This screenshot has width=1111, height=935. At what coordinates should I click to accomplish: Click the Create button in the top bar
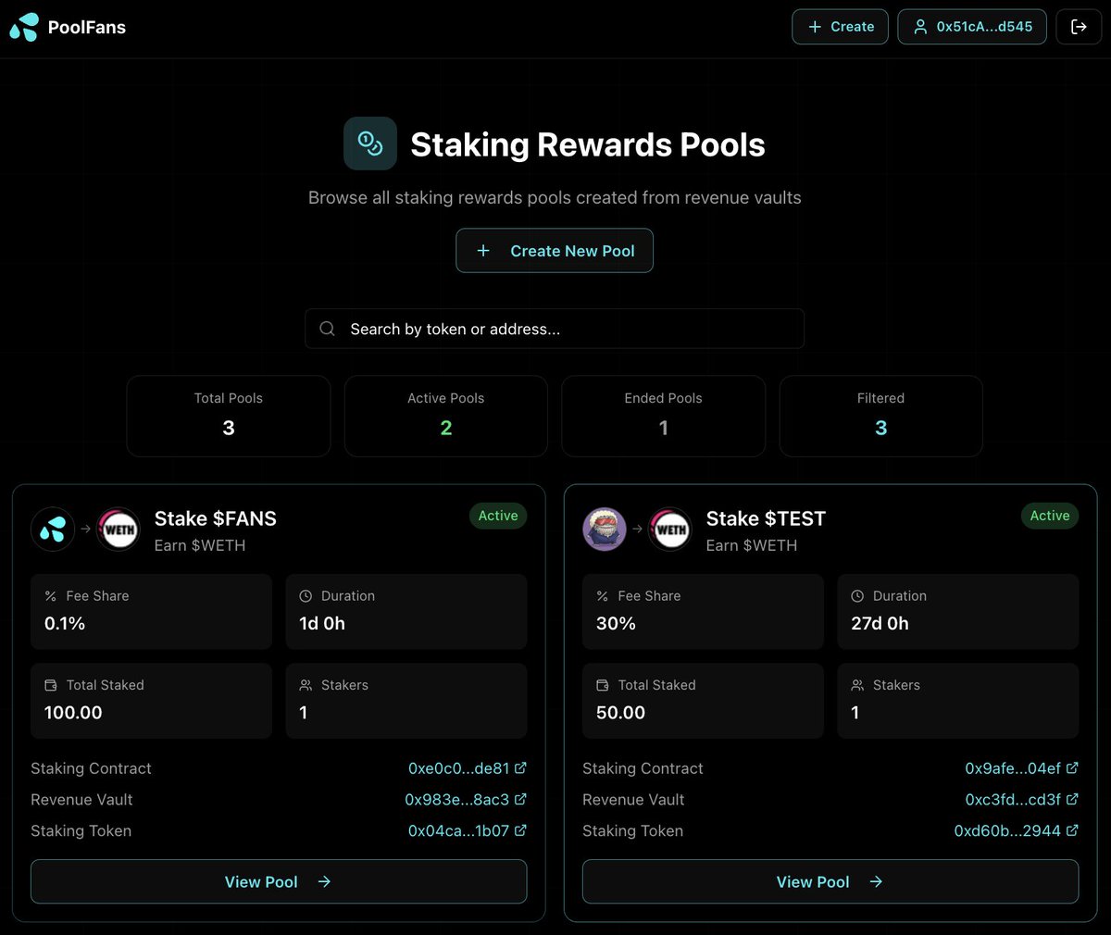pyautogui.click(x=840, y=27)
